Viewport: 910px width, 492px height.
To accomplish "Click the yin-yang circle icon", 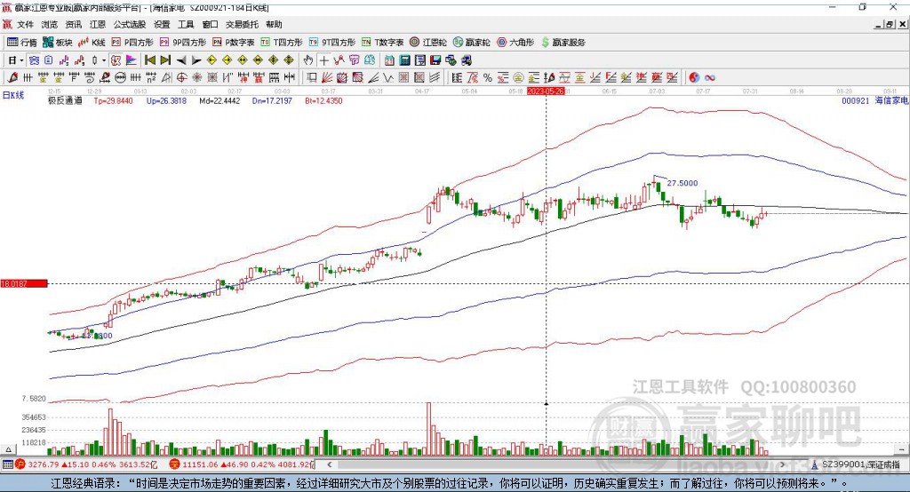I will tap(694, 78).
